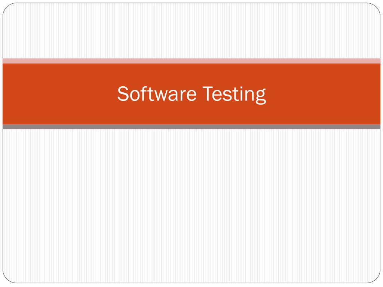Screen dimensions: 383x287
Task: Select the word "Testing" in the title
Action: coord(234,95)
